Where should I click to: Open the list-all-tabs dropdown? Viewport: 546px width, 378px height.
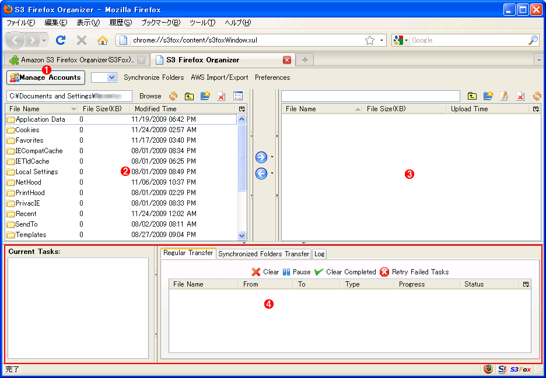click(539, 60)
